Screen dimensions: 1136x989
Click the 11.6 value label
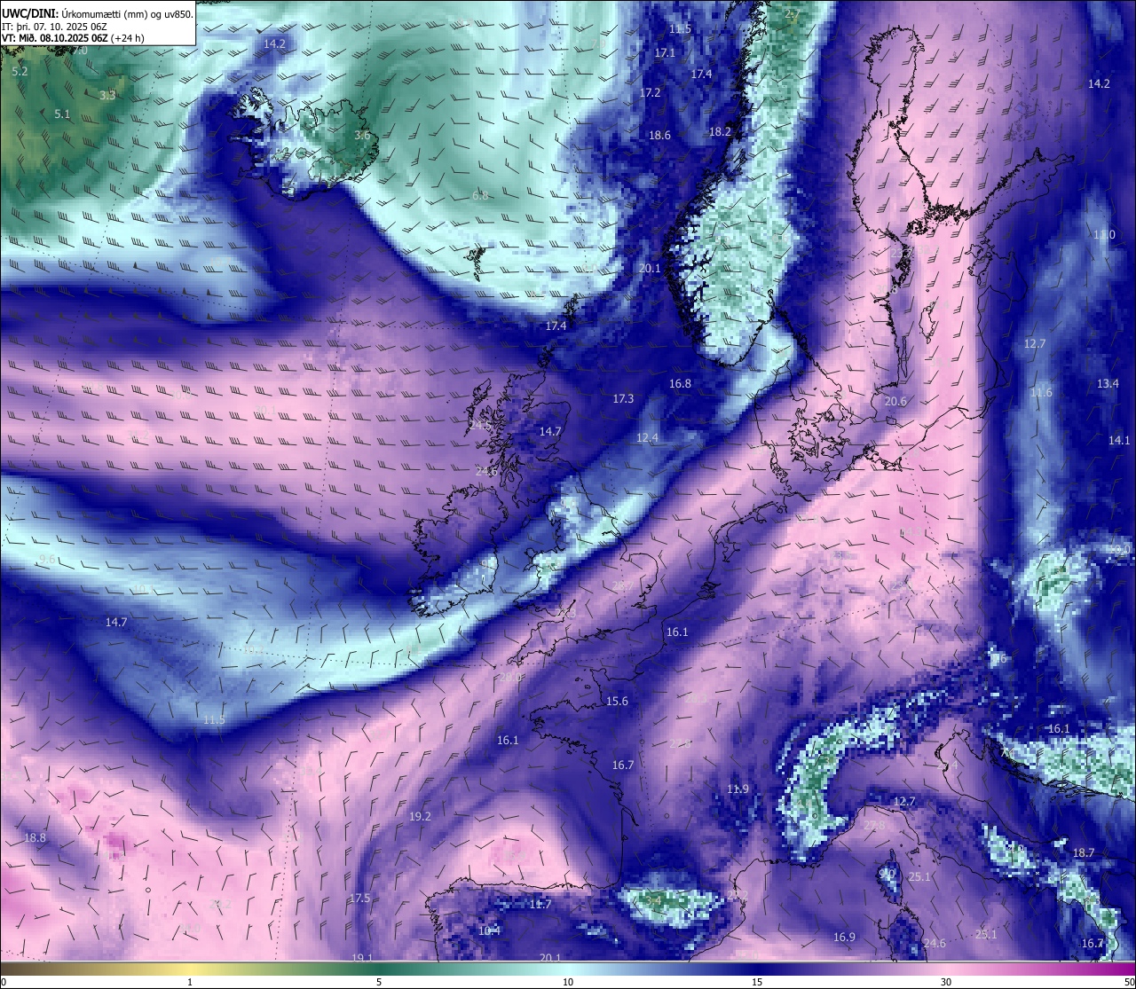(1041, 393)
